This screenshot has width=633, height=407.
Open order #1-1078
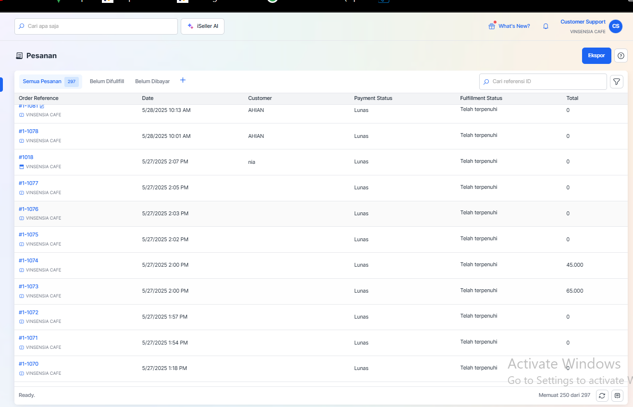coord(28,131)
